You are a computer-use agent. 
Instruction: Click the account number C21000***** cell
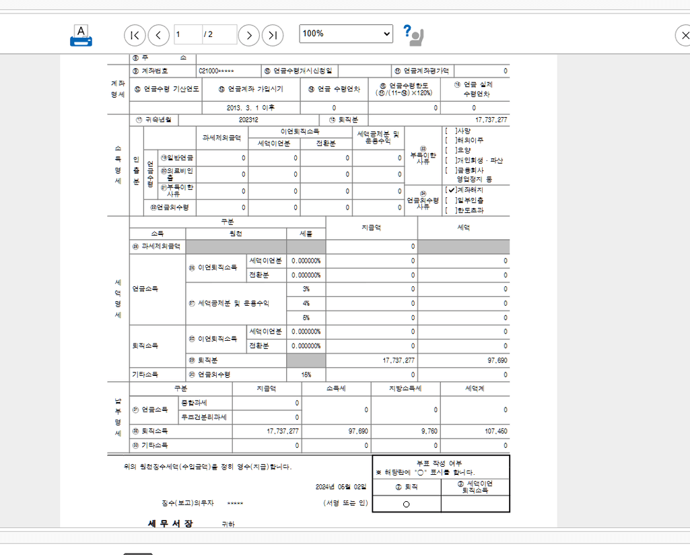click(x=228, y=71)
